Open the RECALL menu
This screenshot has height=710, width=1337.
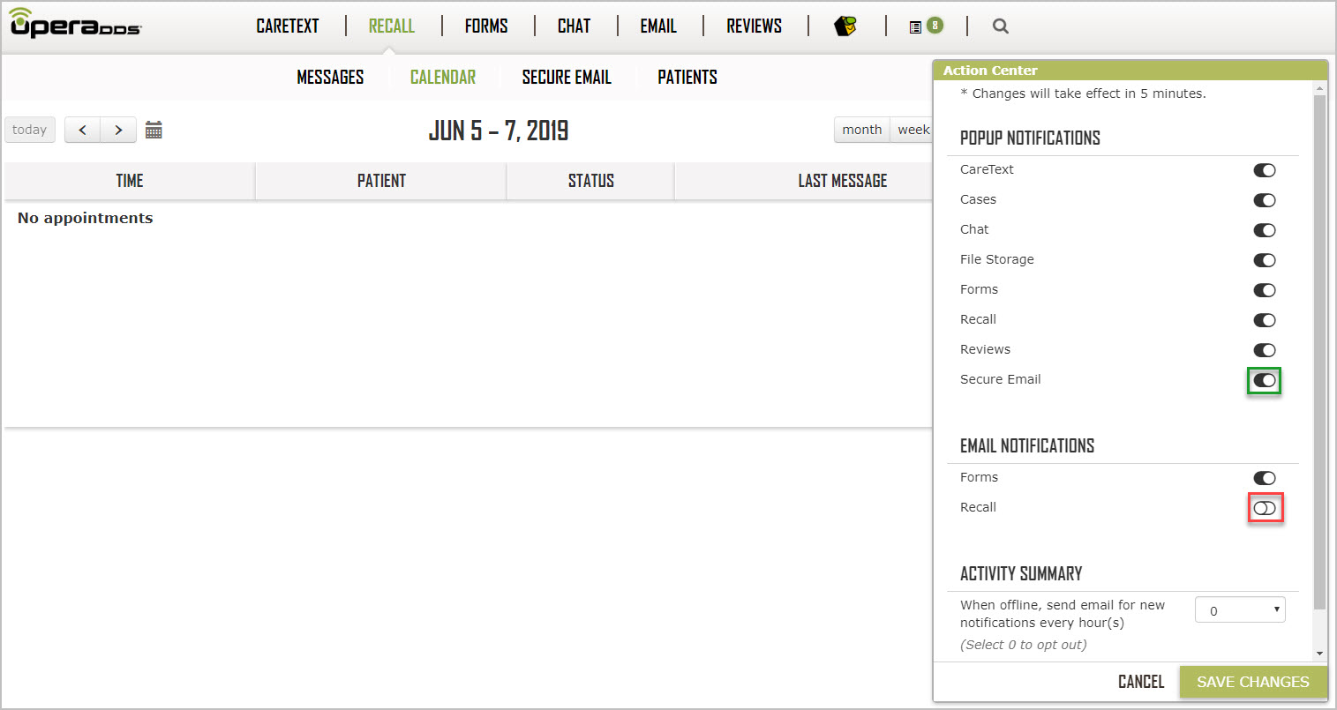(x=392, y=26)
